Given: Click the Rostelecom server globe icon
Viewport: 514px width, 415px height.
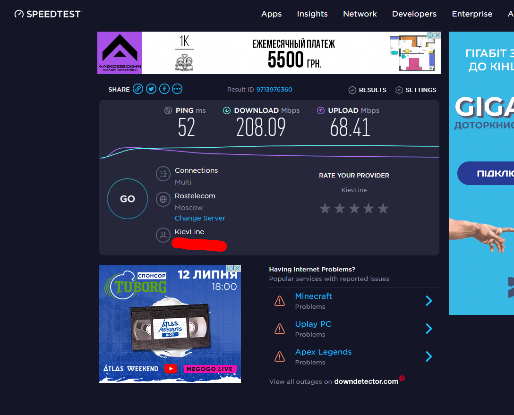Looking at the screenshot, I should (x=163, y=199).
